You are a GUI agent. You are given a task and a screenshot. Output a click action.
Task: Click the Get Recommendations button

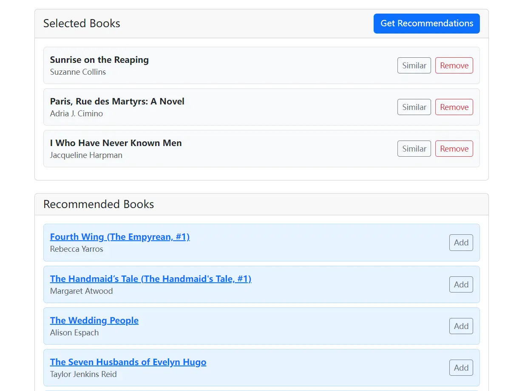tap(426, 23)
